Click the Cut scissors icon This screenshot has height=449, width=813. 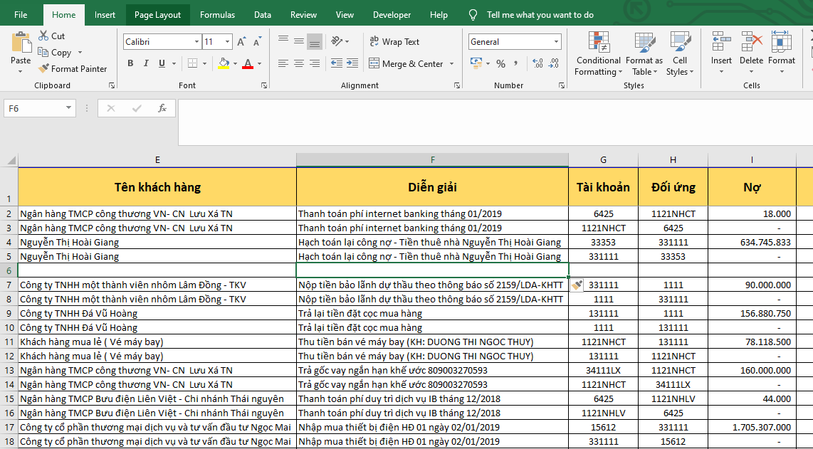click(43, 36)
